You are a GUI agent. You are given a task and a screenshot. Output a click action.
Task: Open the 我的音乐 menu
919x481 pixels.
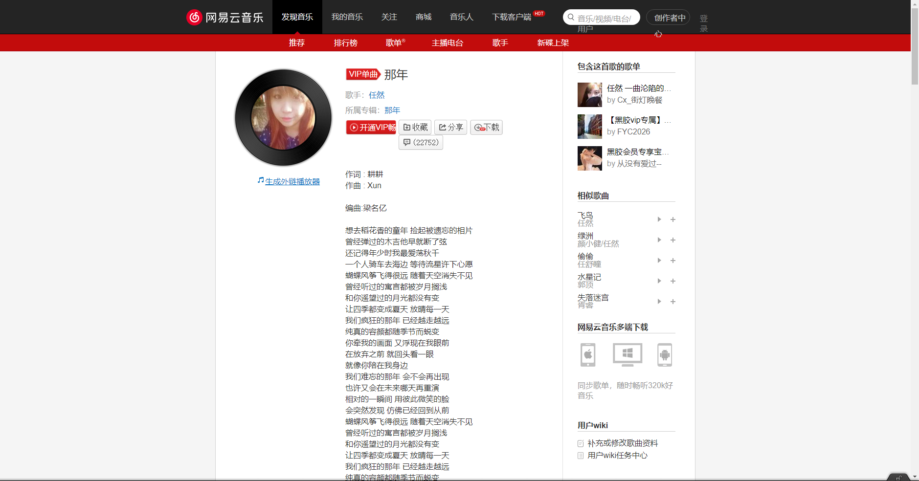pyautogui.click(x=347, y=17)
